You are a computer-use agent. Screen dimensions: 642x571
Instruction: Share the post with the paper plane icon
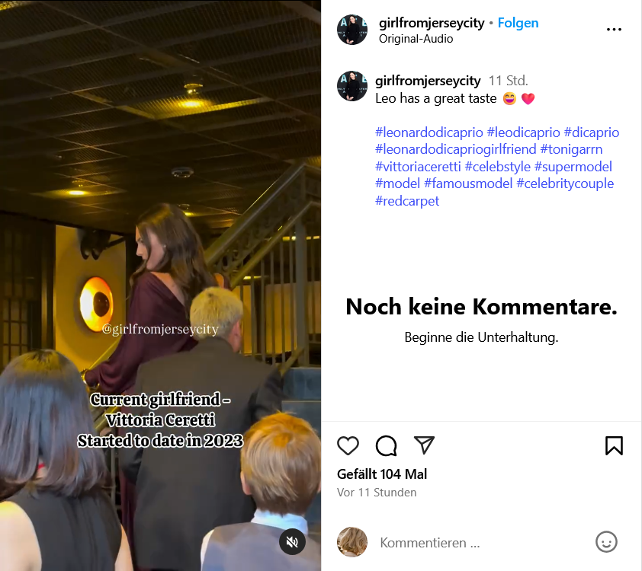point(424,445)
